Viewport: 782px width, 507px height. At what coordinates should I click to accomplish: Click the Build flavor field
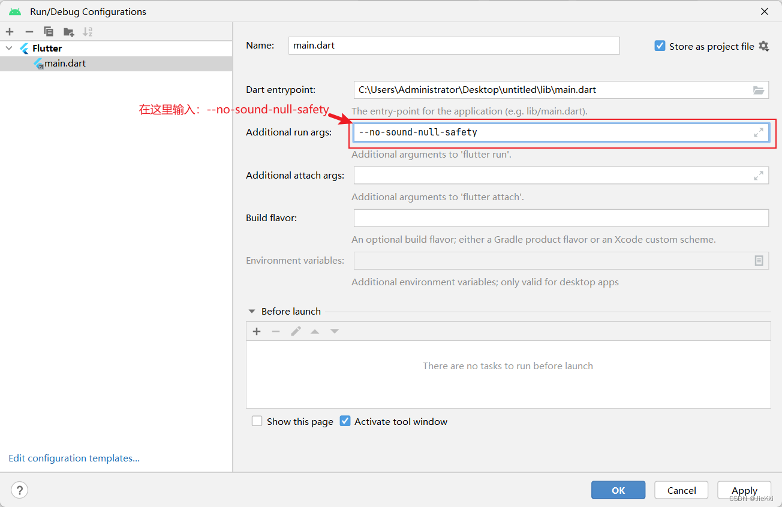click(x=561, y=218)
